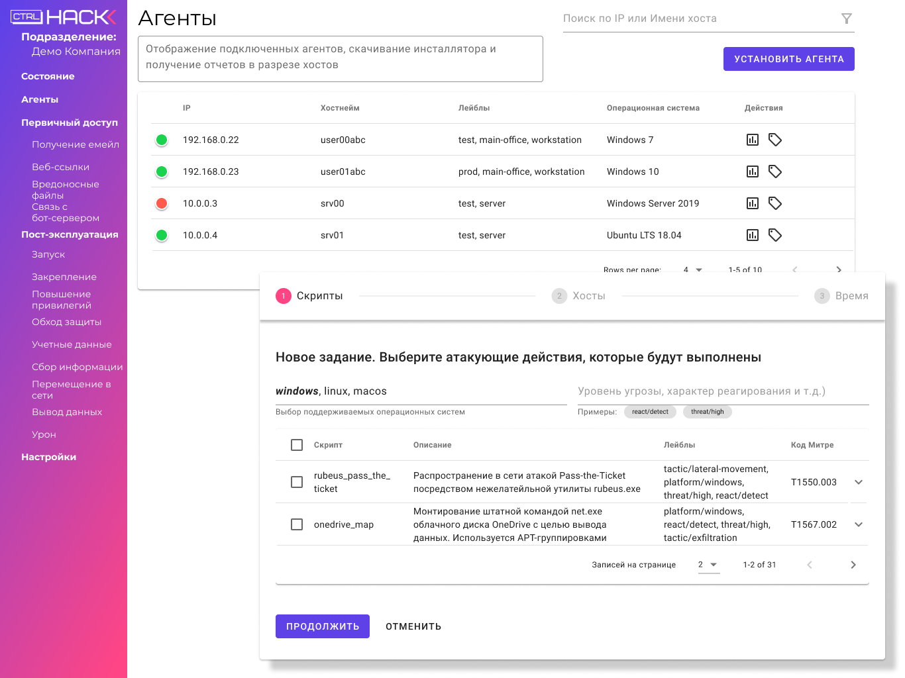Switch to the Время step
905x678 pixels.
click(841, 296)
